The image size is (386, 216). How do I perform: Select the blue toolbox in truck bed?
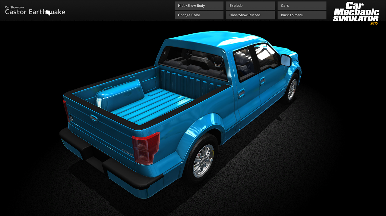click(120, 96)
